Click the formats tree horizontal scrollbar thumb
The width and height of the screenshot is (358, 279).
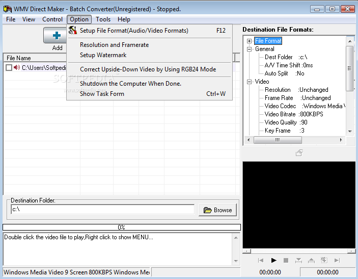(x=278, y=140)
